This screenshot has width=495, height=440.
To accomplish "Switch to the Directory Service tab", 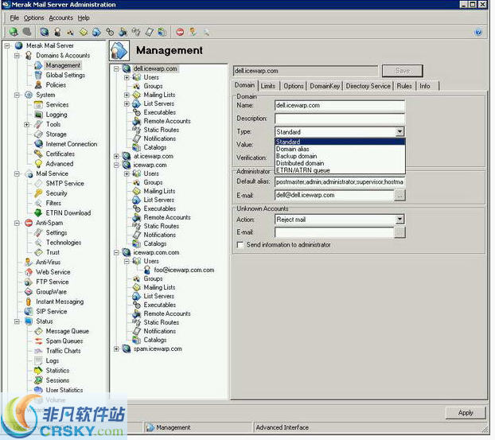I will point(368,86).
